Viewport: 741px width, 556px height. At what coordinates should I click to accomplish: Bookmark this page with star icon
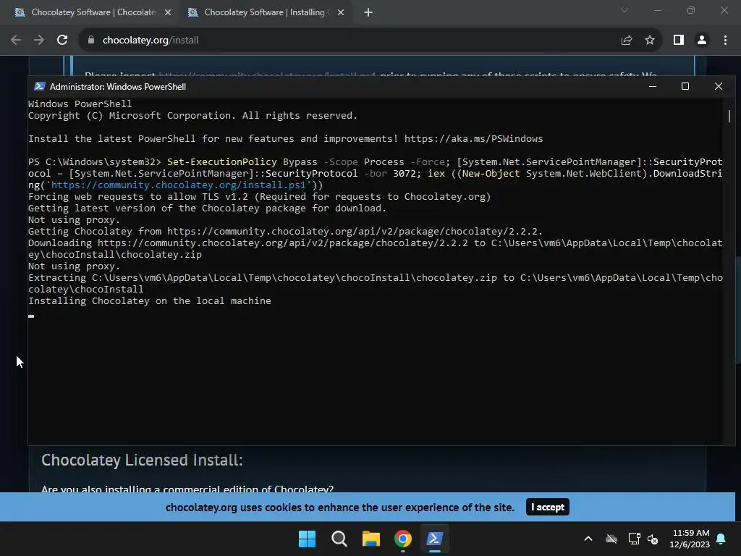tap(650, 41)
